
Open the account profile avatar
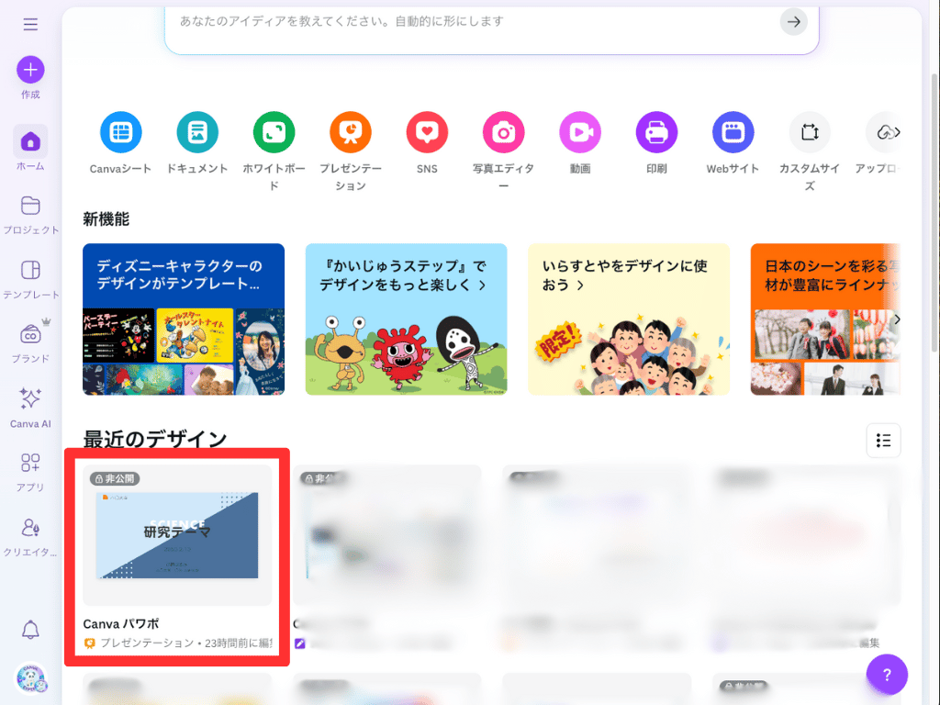[x=30, y=678]
